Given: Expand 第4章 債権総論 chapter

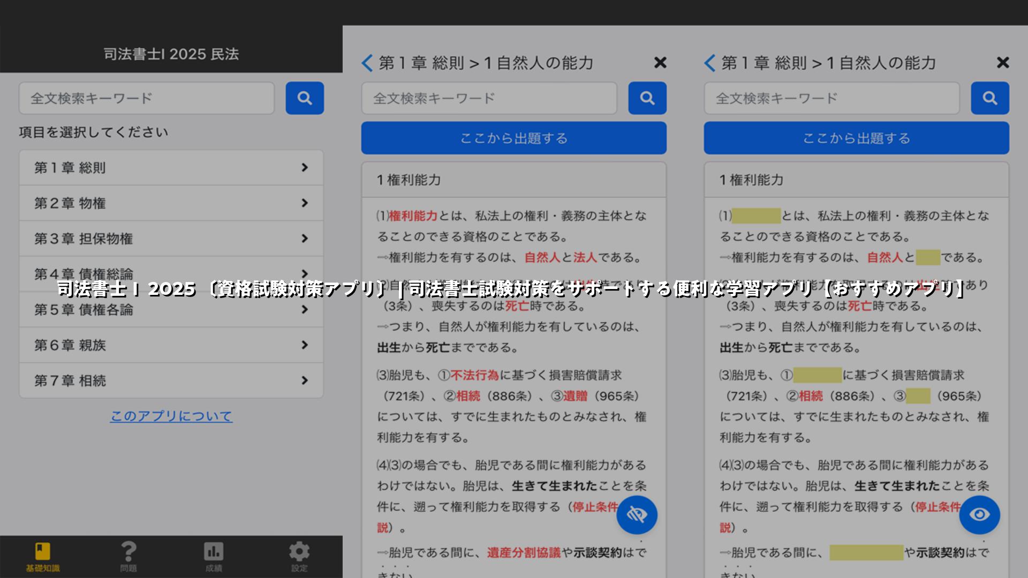Looking at the screenshot, I should click(171, 273).
